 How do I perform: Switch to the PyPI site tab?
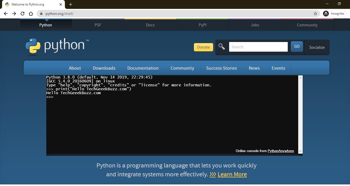point(202,25)
